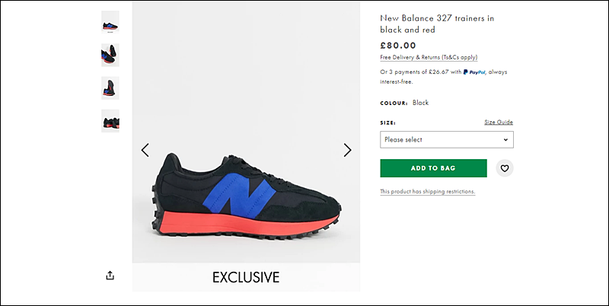609x306 pixels.
Task: Click the main trainer product image
Action: coord(246,132)
